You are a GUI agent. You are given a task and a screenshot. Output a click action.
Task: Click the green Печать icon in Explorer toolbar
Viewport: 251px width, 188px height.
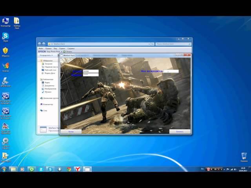64,51
